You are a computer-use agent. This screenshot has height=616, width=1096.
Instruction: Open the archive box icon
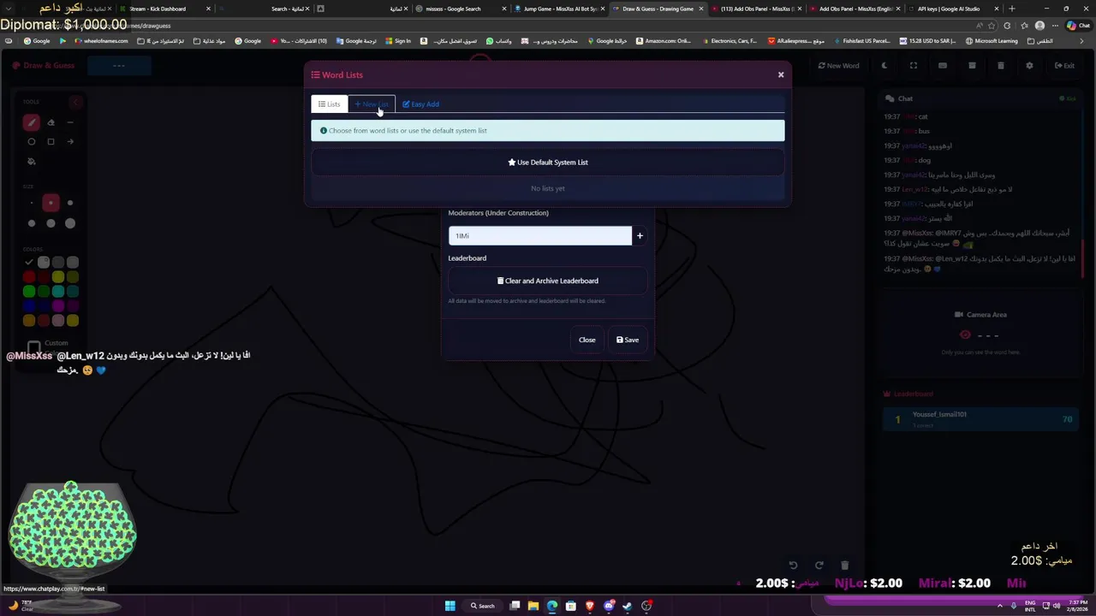tap(972, 66)
